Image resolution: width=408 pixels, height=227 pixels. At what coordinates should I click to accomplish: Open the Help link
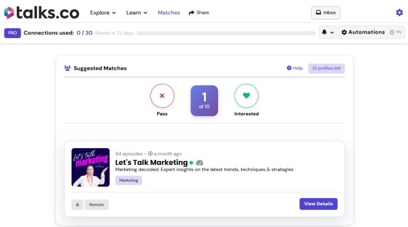(x=295, y=68)
